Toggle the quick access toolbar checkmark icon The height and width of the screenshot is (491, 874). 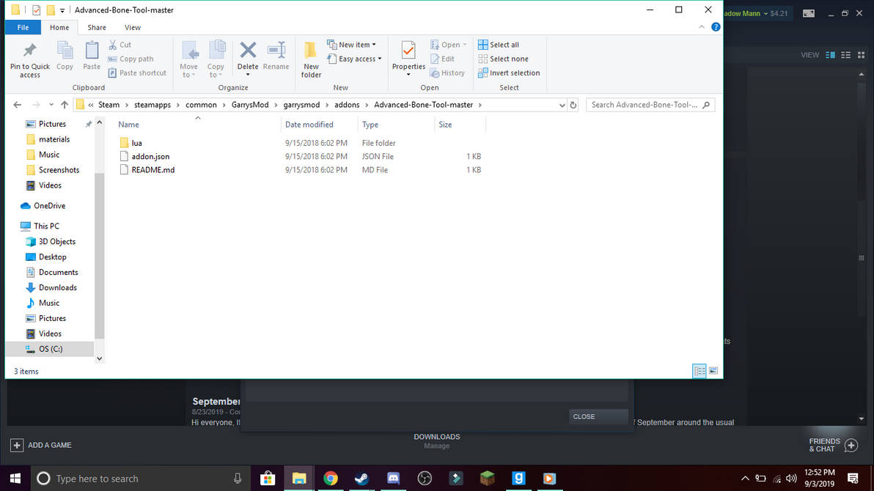[x=36, y=10]
